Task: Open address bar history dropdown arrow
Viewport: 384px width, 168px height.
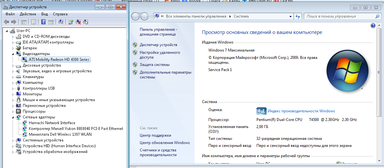Action: (x=290, y=16)
